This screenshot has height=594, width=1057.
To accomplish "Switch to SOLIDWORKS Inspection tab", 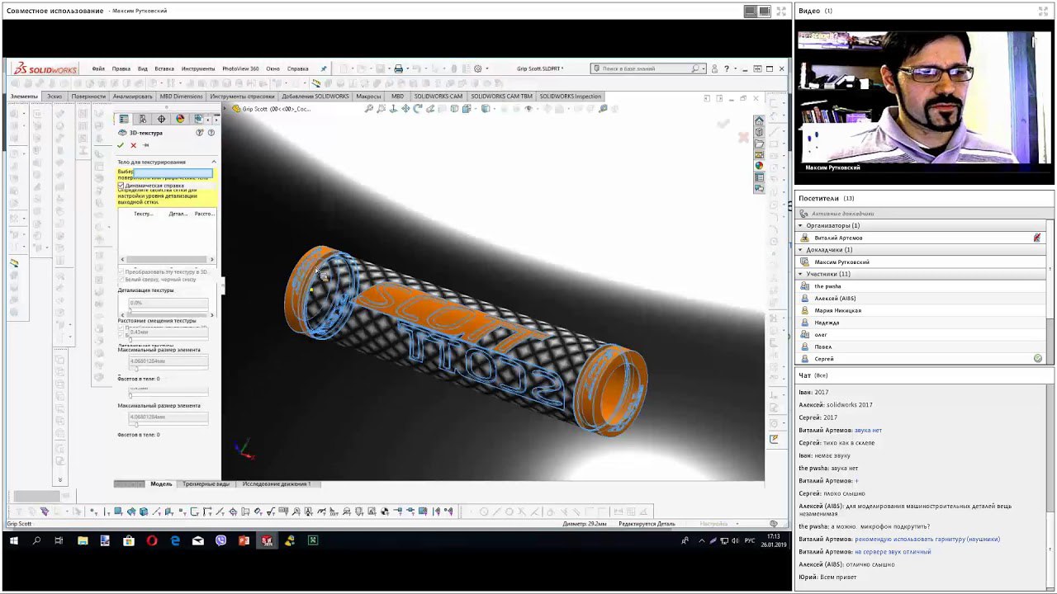I will coord(571,97).
